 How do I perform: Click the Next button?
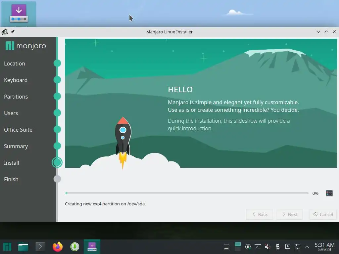click(x=289, y=214)
